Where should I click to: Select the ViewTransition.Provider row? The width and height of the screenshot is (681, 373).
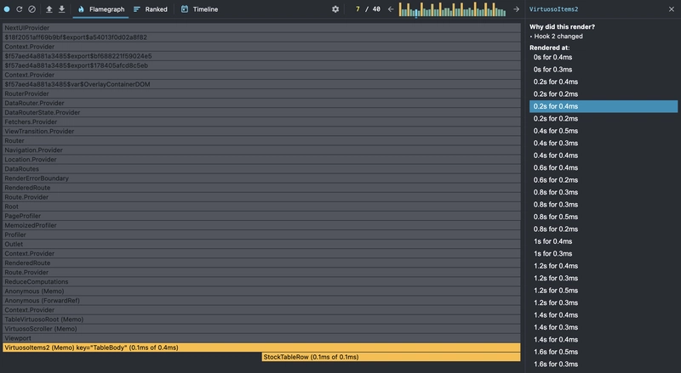pos(261,132)
